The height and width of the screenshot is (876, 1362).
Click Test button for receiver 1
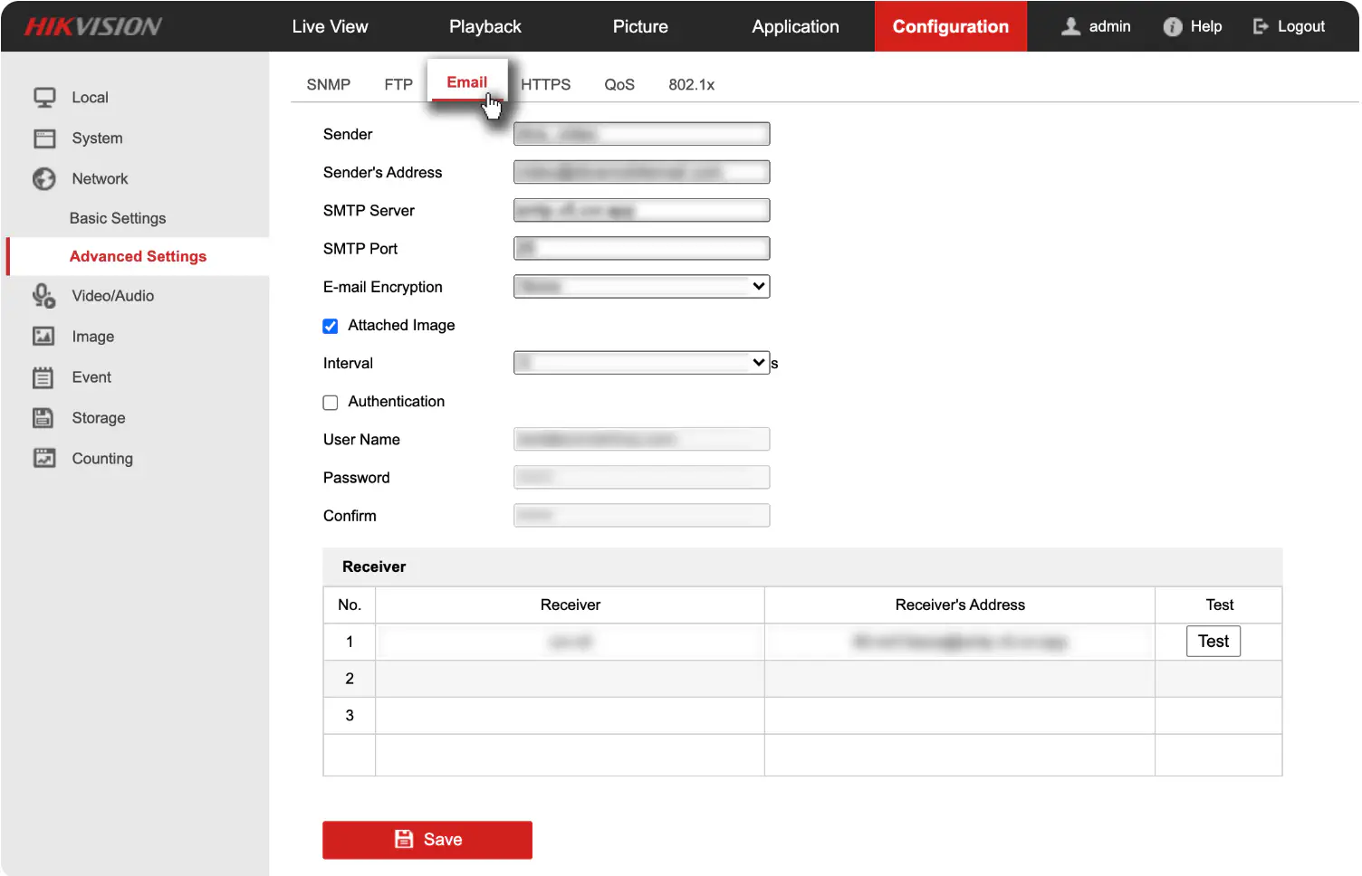1213,642
